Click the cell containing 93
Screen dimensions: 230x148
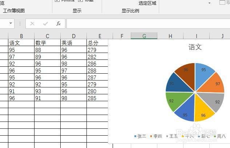(47, 91)
